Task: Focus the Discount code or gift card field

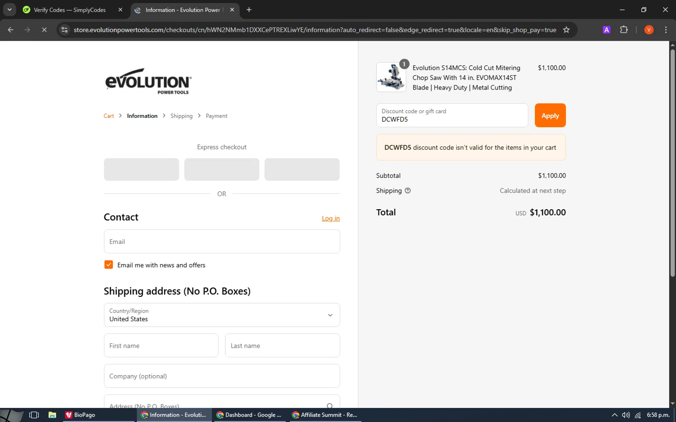Action: pos(452,116)
